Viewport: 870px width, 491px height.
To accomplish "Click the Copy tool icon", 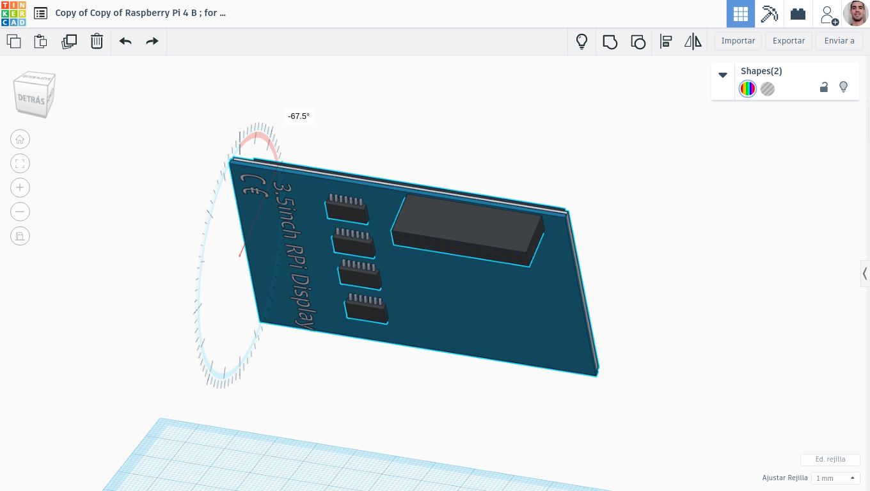I will pos(13,42).
